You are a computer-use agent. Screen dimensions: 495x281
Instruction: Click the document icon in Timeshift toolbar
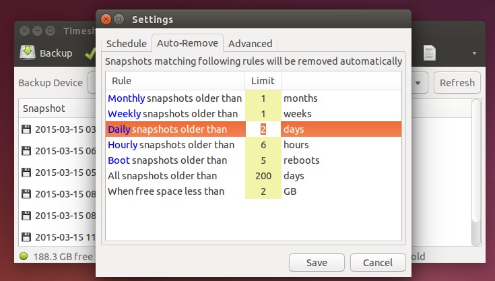pyautogui.click(x=430, y=53)
